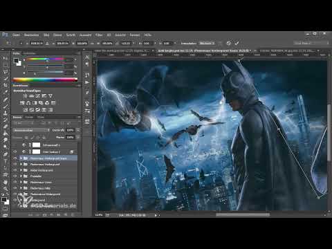Viewport: 332px width, 249px height.
Task: Select the Brush tool
Action: tap(6, 106)
